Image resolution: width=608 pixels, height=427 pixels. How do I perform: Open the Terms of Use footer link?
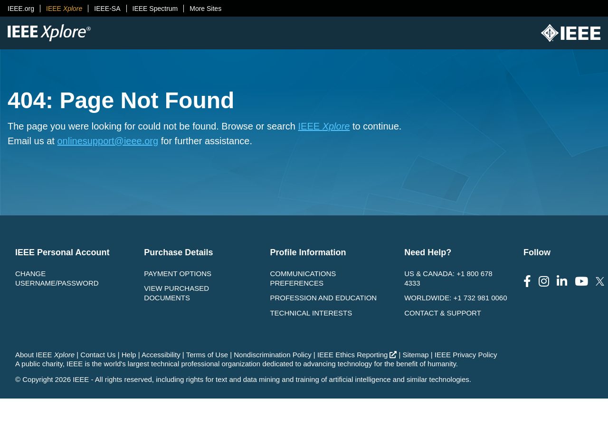pyautogui.click(x=207, y=355)
